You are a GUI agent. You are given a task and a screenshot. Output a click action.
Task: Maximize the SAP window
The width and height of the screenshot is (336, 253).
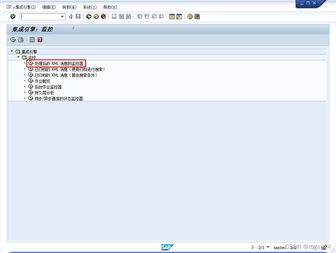coord(308,3)
